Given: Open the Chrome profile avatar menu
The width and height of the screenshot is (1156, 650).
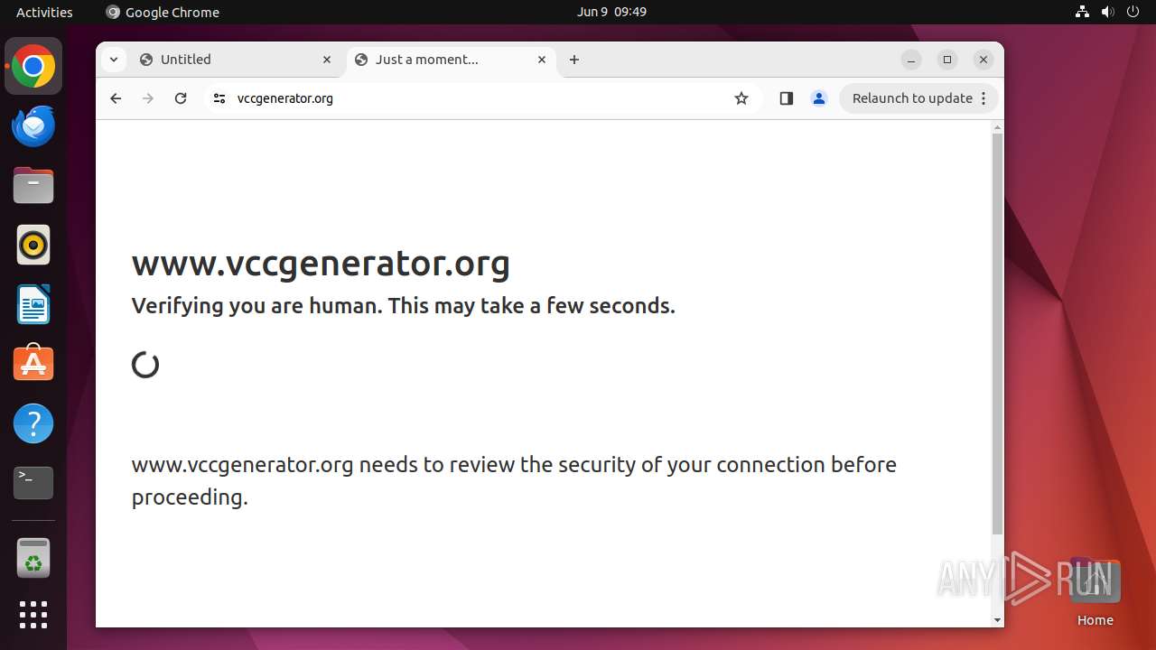Looking at the screenshot, I should [819, 98].
